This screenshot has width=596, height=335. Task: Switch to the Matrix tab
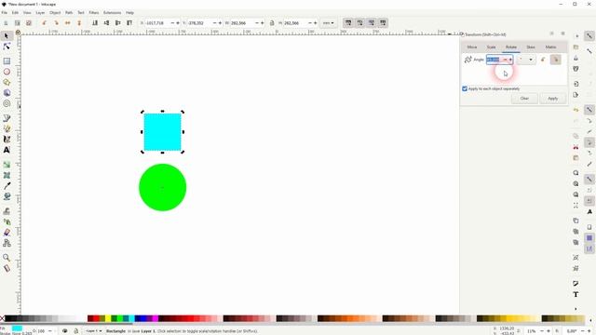(550, 47)
